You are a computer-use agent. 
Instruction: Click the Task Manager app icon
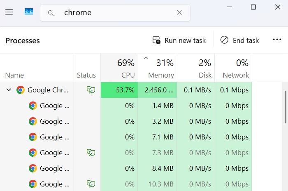pyautogui.click(x=29, y=12)
